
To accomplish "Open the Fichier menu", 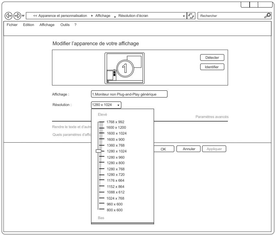I will (x=10, y=26).
